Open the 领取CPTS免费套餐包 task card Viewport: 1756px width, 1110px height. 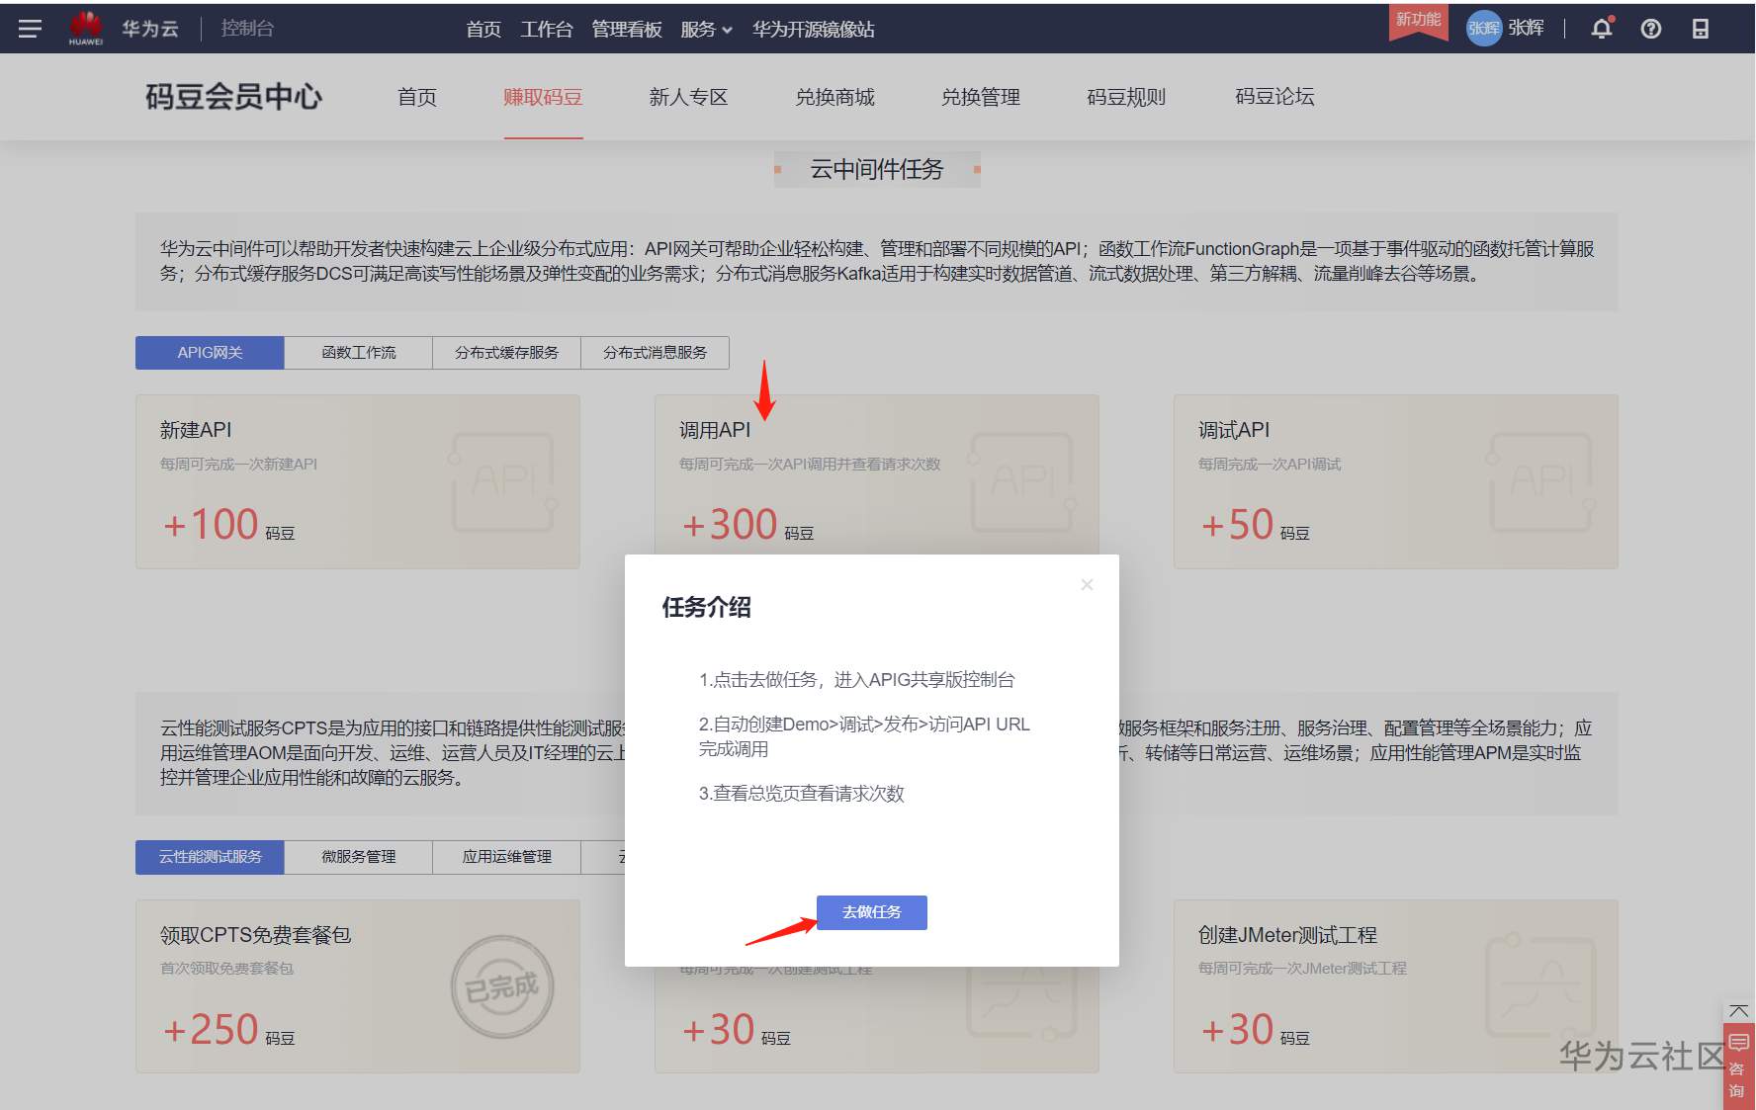358,985
